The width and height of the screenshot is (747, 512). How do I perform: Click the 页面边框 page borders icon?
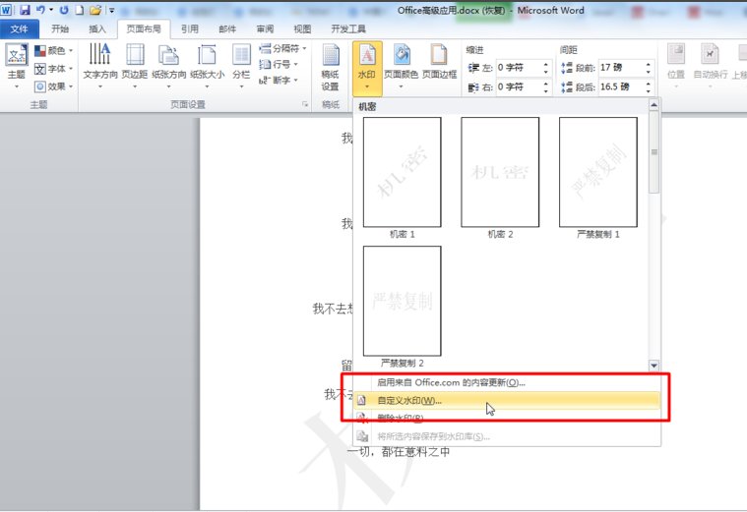coord(439,65)
